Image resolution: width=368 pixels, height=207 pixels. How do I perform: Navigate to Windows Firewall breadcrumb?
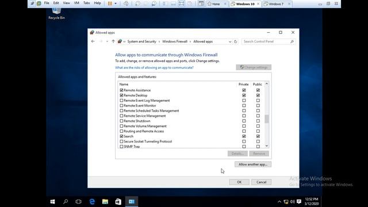pos(175,41)
